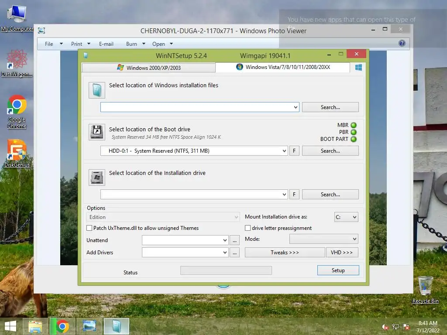The image size is (447, 335).
Task: Switch to Windows 2000/XP/2003 tab
Action: [149, 68]
